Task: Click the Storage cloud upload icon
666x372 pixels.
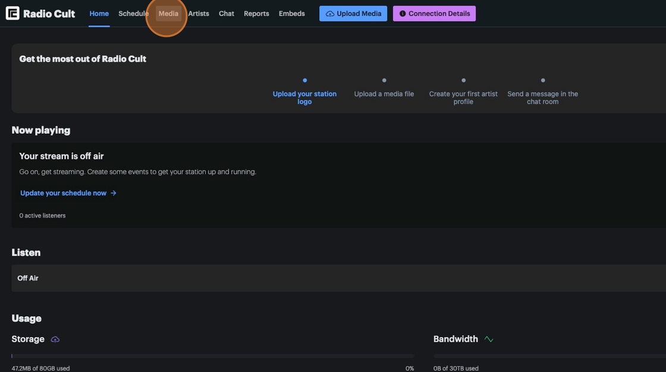Action: pyautogui.click(x=55, y=339)
